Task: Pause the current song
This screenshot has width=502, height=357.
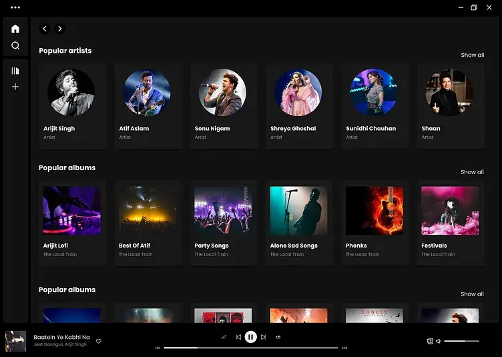Action: 251,337
